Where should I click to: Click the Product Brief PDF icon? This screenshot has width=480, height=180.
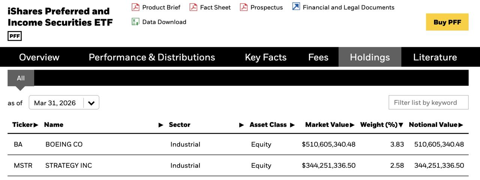pos(135,7)
